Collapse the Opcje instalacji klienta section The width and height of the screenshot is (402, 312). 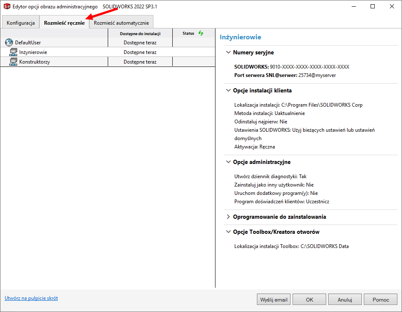point(228,90)
